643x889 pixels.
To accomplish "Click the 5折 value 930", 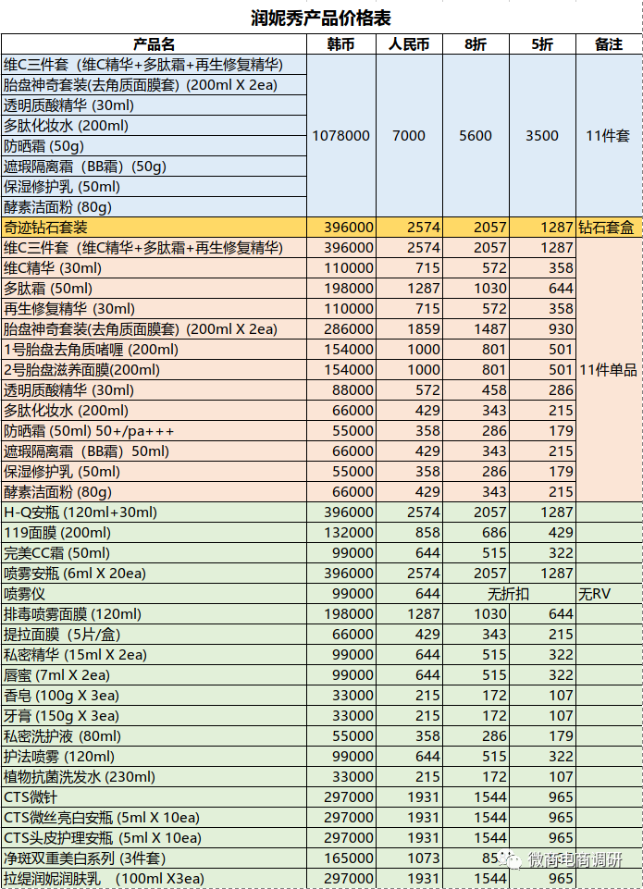I will pos(542,329).
